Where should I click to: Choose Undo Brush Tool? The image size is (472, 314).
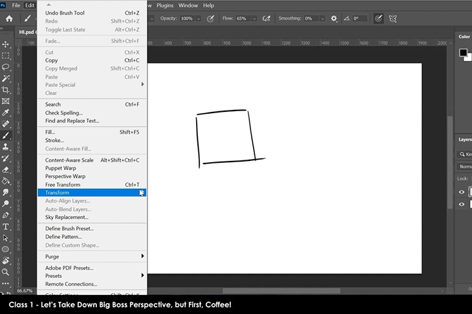tap(92, 13)
